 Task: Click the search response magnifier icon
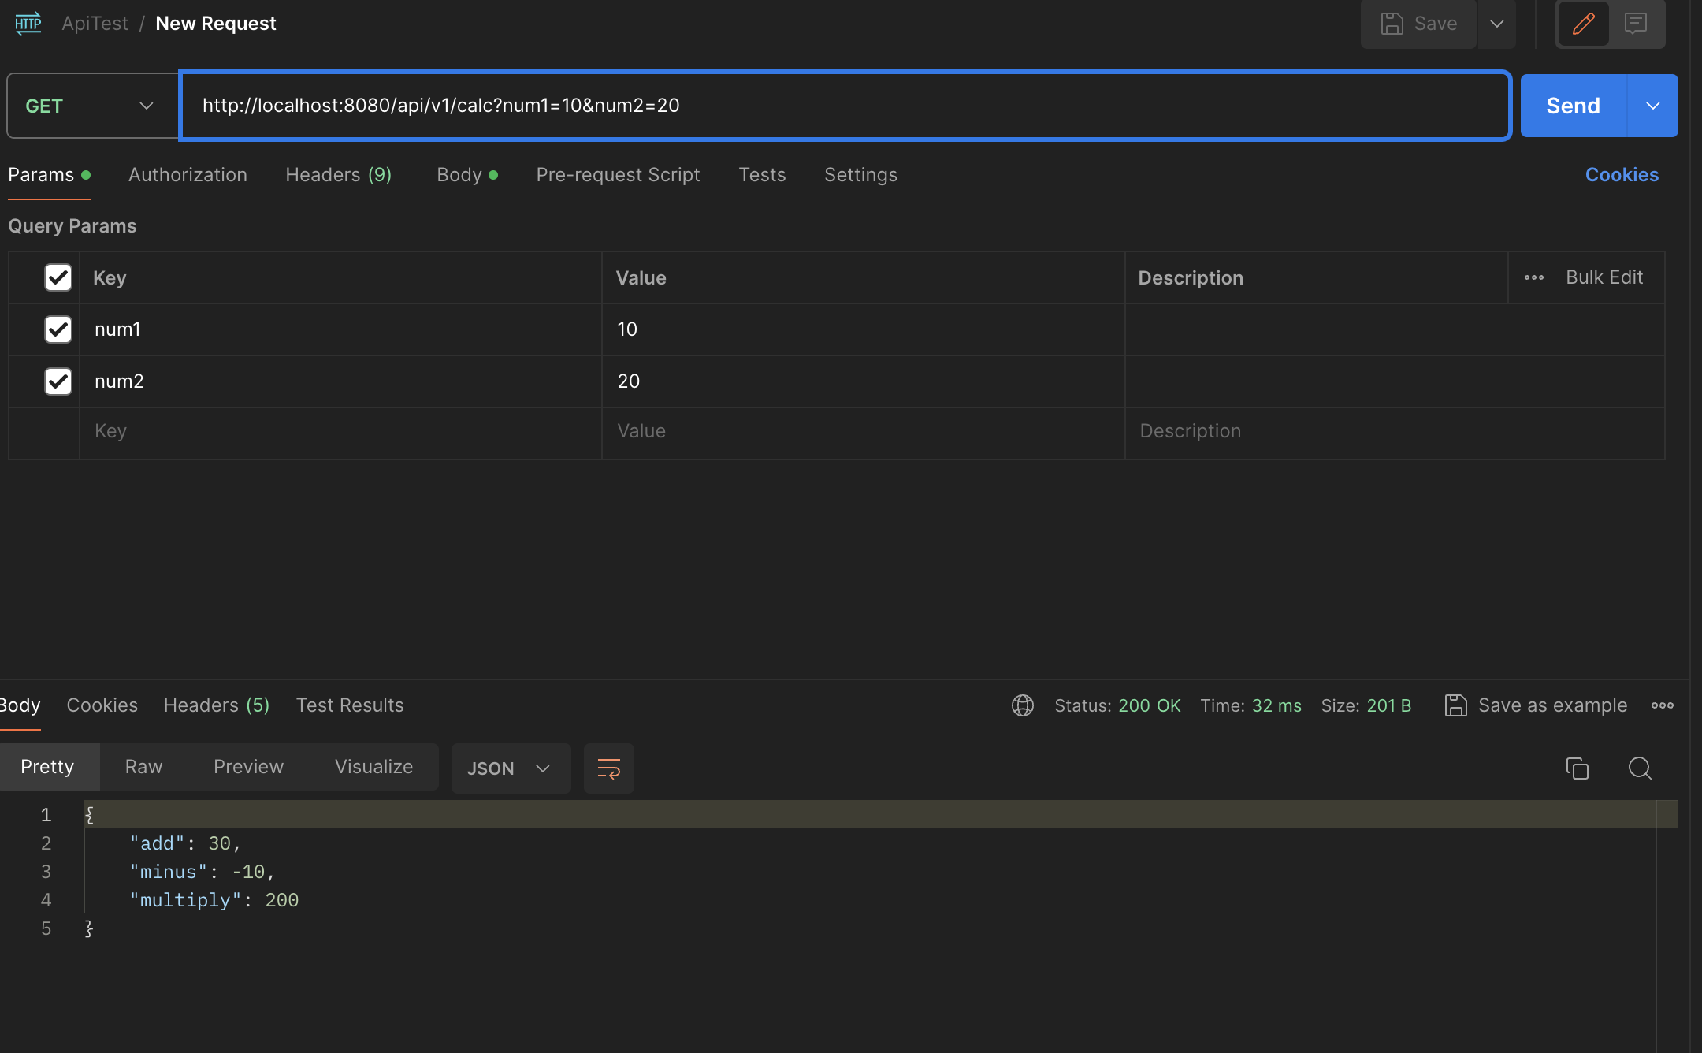click(x=1640, y=768)
